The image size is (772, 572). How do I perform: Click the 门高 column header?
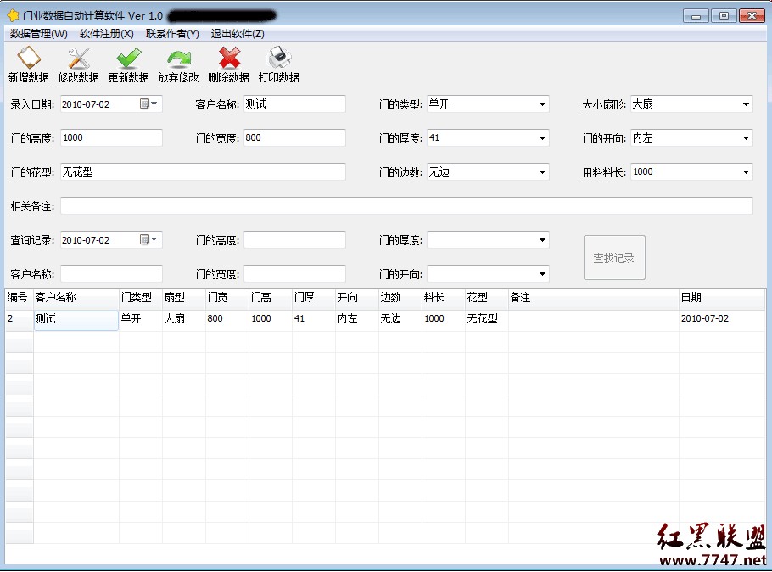271,298
